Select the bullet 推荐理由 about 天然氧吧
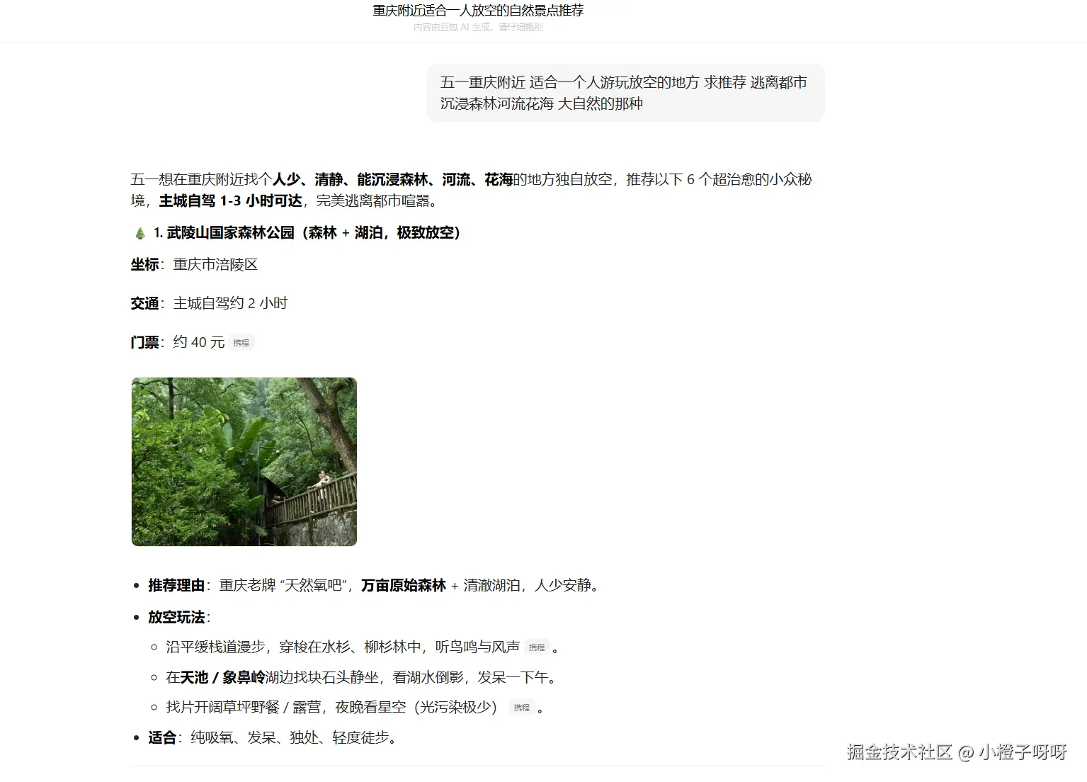 (375, 586)
